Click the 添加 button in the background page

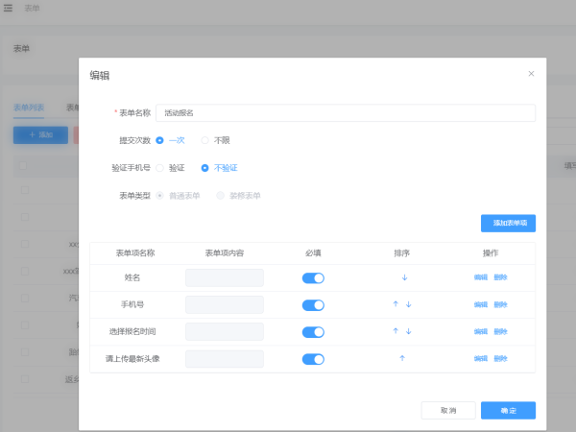40,134
